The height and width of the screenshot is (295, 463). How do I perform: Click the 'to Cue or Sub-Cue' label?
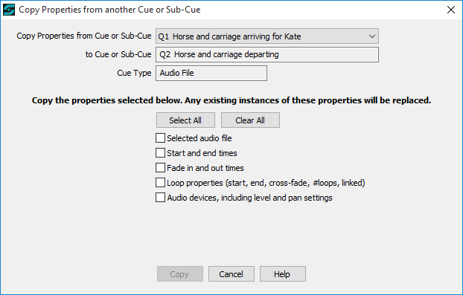(118, 54)
